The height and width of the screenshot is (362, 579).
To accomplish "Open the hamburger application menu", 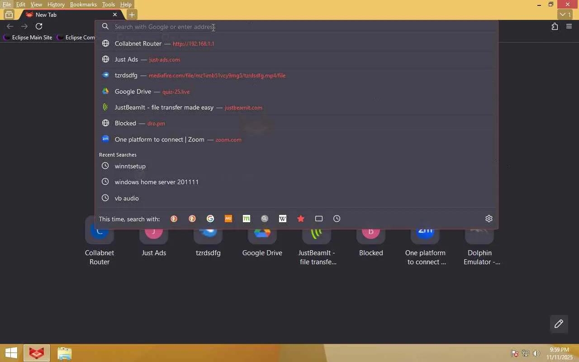I will [x=569, y=26].
